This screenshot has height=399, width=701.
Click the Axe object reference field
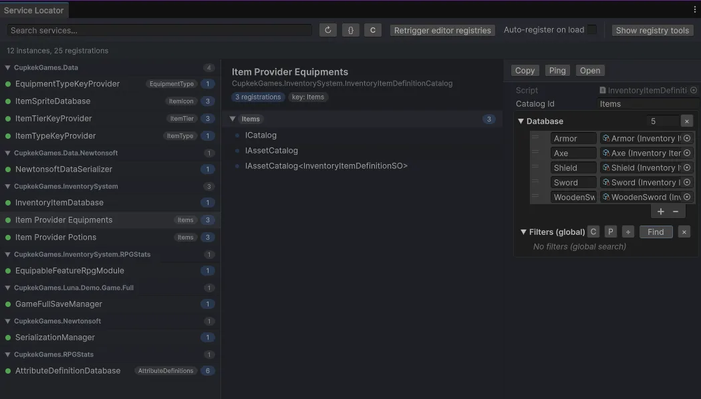[x=646, y=153]
